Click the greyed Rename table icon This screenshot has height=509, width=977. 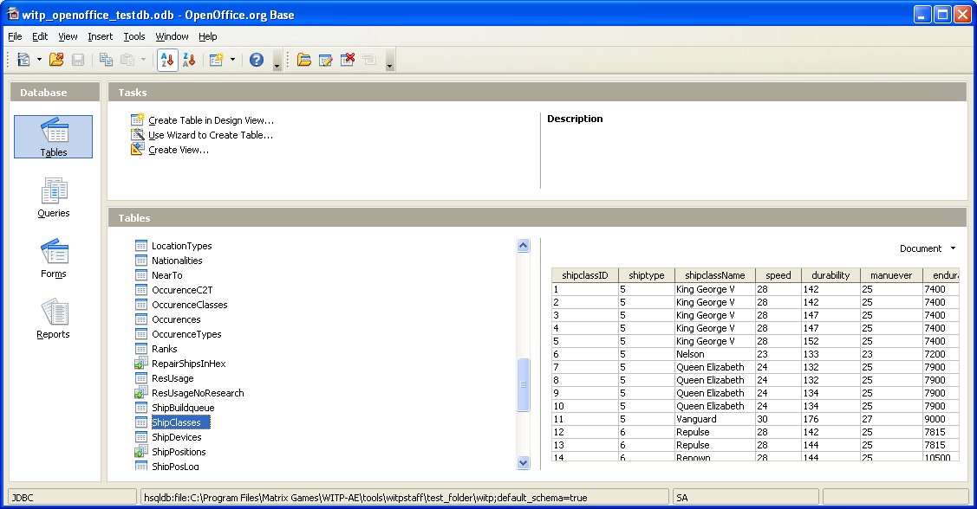pyautogui.click(x=369, y=60)
